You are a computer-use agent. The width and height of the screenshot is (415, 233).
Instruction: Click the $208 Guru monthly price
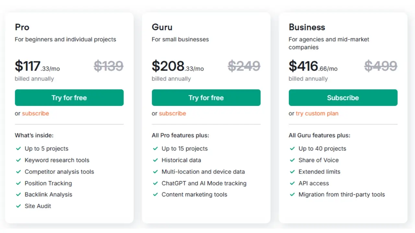(x=168, y=66)
